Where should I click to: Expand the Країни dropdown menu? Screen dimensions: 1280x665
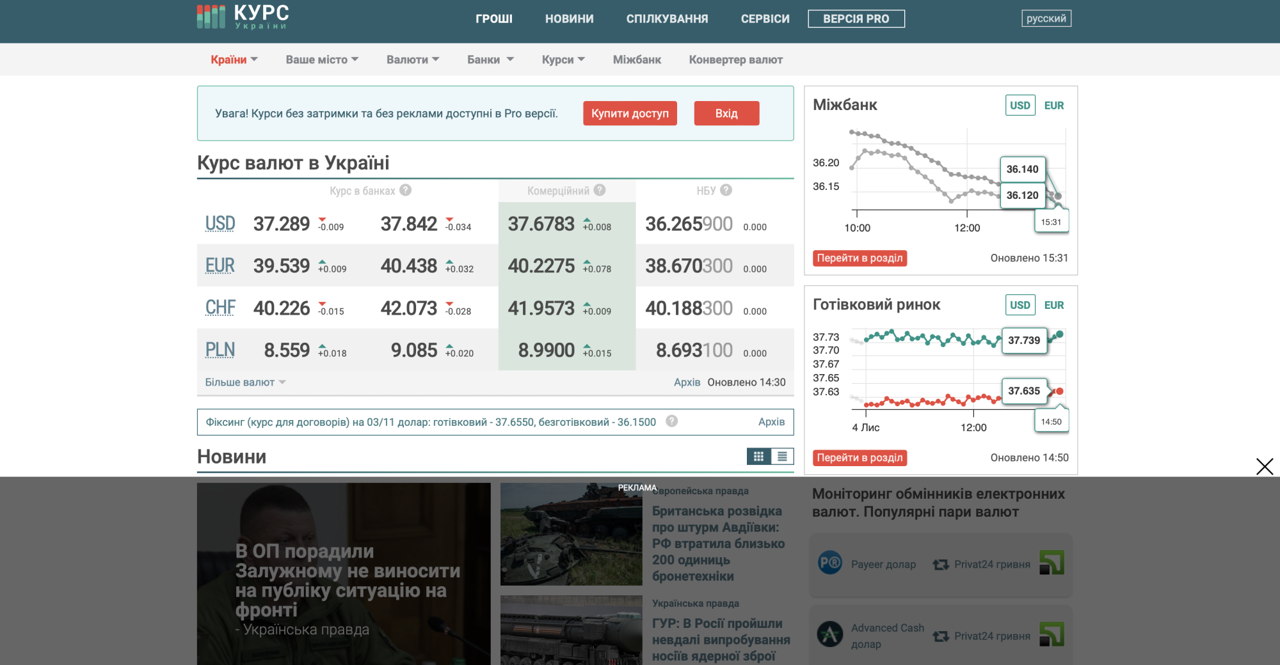pyautogui.click(x=234, y=59)
